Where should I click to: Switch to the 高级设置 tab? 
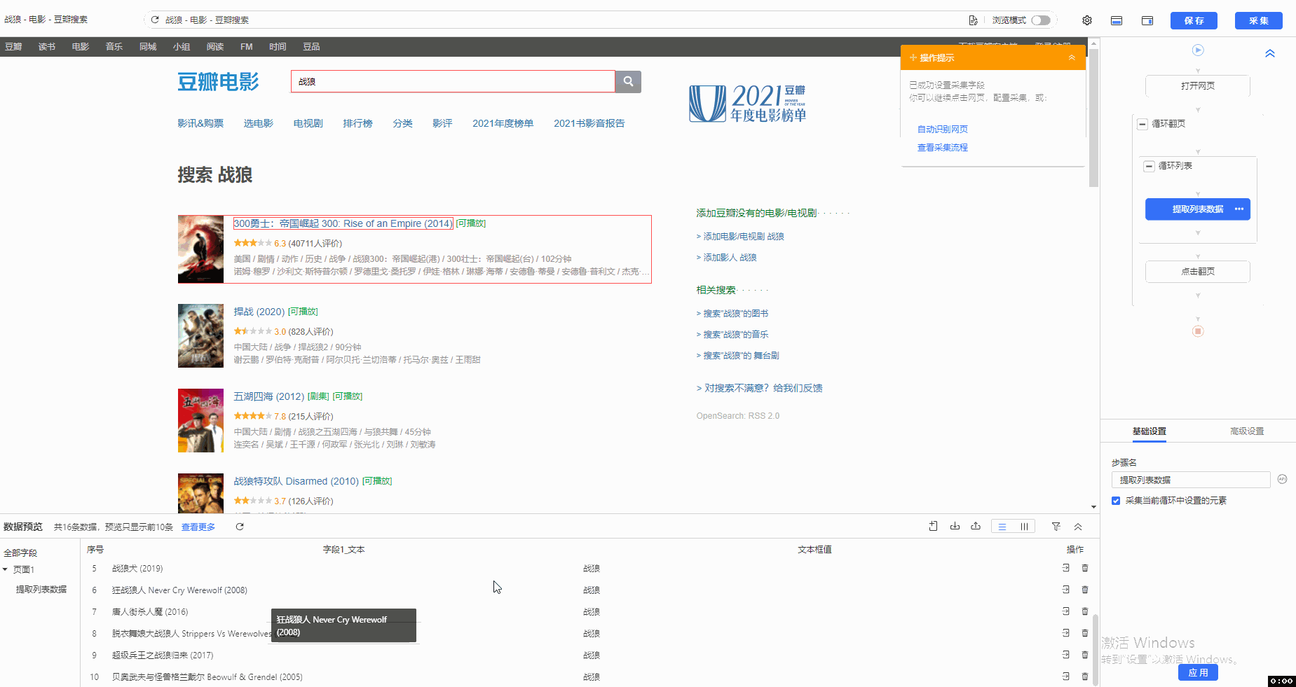pos(1247,431)
